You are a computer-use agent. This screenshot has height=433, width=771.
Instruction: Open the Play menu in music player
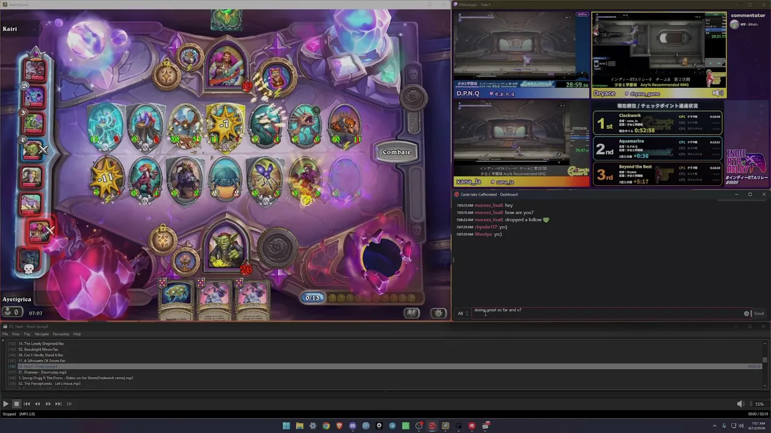click(27, 334)
